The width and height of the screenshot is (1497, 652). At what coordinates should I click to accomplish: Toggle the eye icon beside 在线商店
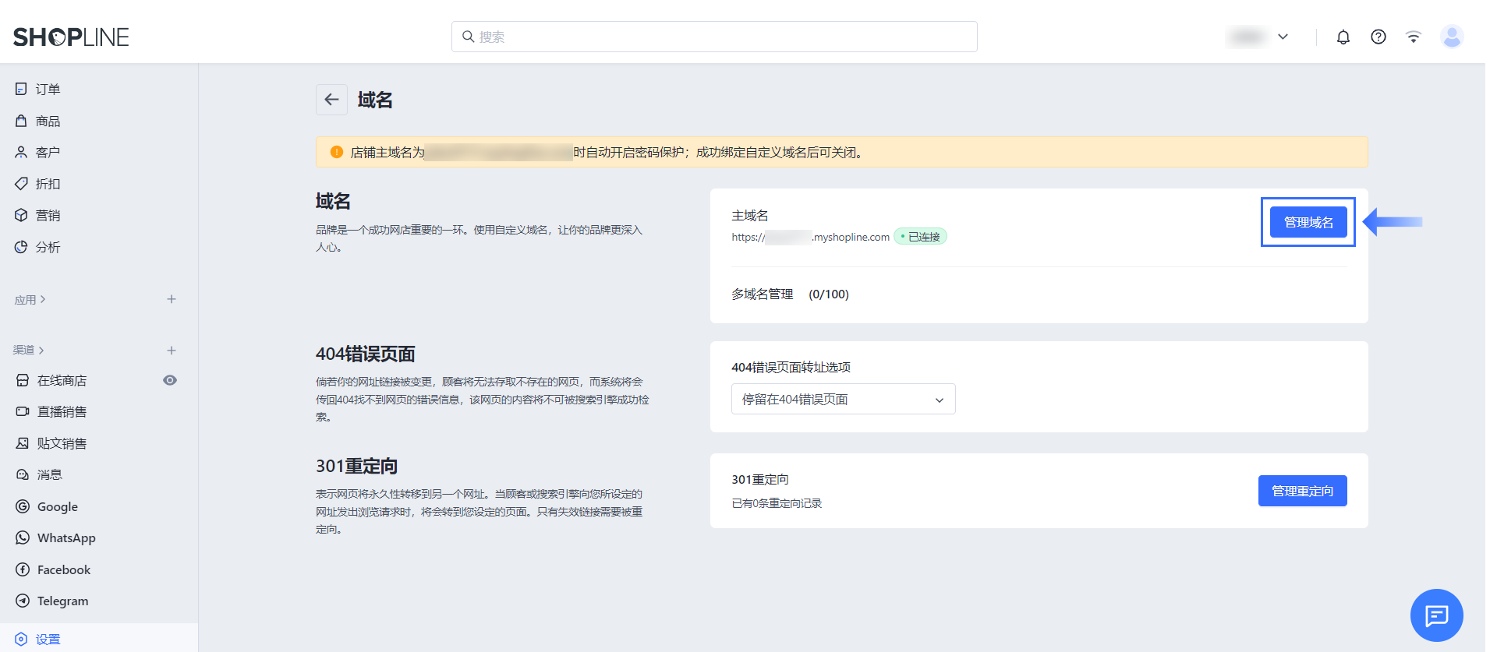[x=170, y=380]
